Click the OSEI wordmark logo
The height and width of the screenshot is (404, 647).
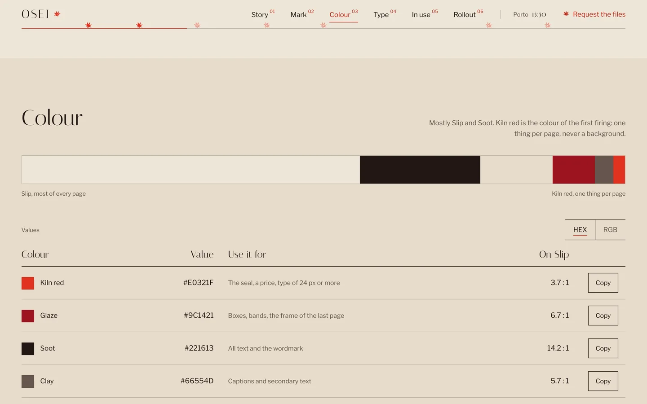(x=41, y=14)
